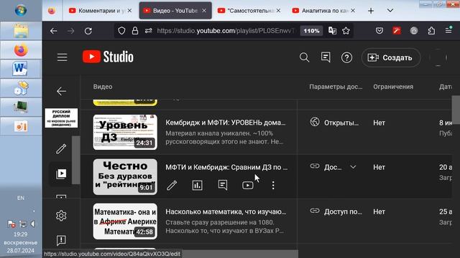The width and height of the screenshot is (460, 258).
Task: Click the site security padlock icon
Action: pyautogui.click(x=135, y=31)
